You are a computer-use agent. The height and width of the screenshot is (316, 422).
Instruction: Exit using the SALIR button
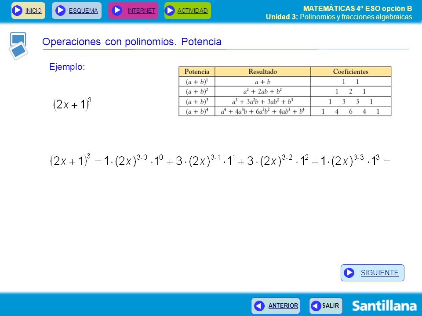pyautogui.click(x=326, y=306)
